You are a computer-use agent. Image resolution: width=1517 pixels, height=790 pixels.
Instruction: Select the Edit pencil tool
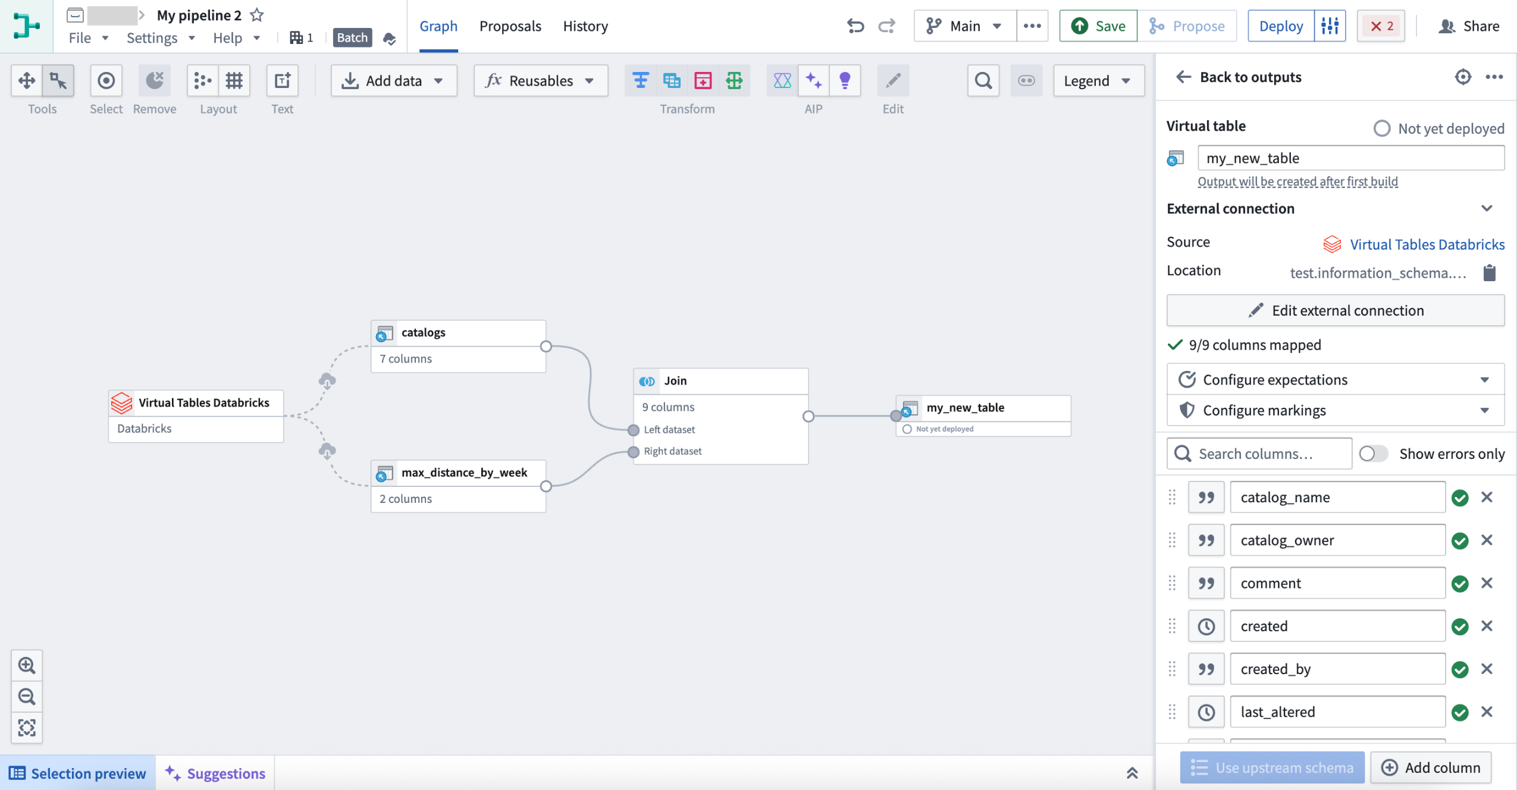(892, 80)
